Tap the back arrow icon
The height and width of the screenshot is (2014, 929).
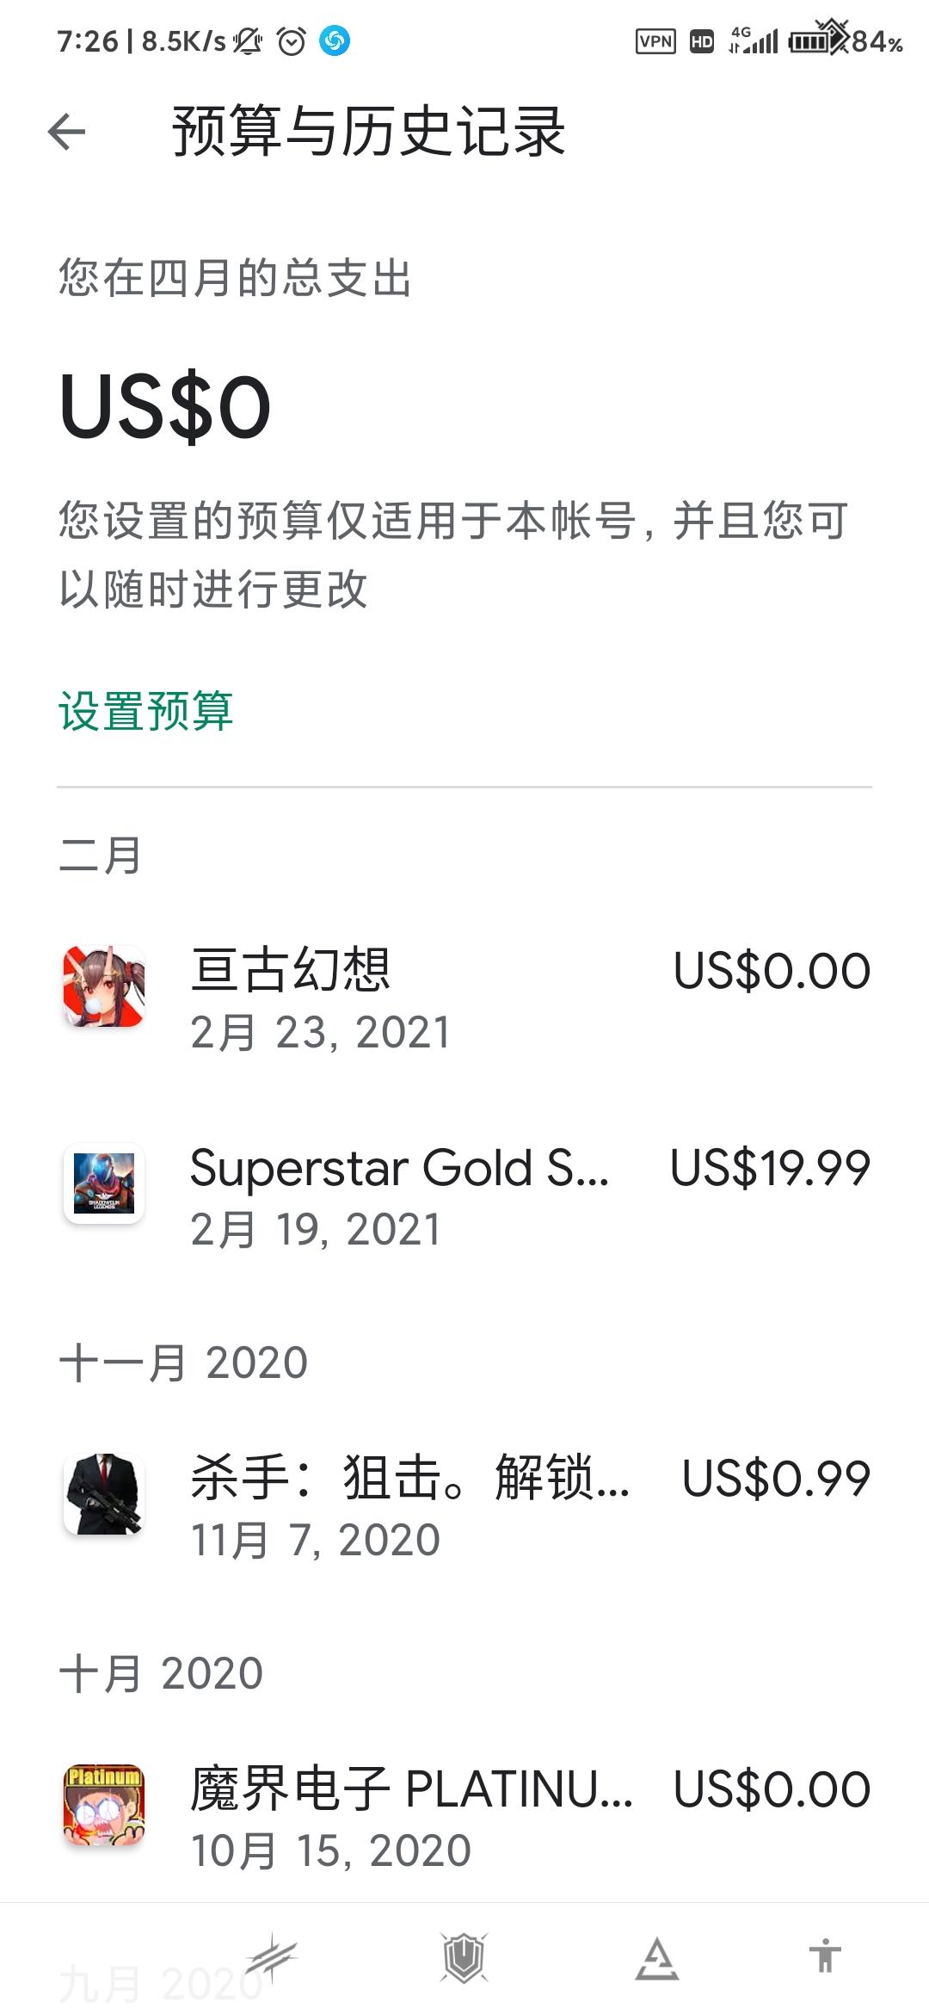click(66, 133)
